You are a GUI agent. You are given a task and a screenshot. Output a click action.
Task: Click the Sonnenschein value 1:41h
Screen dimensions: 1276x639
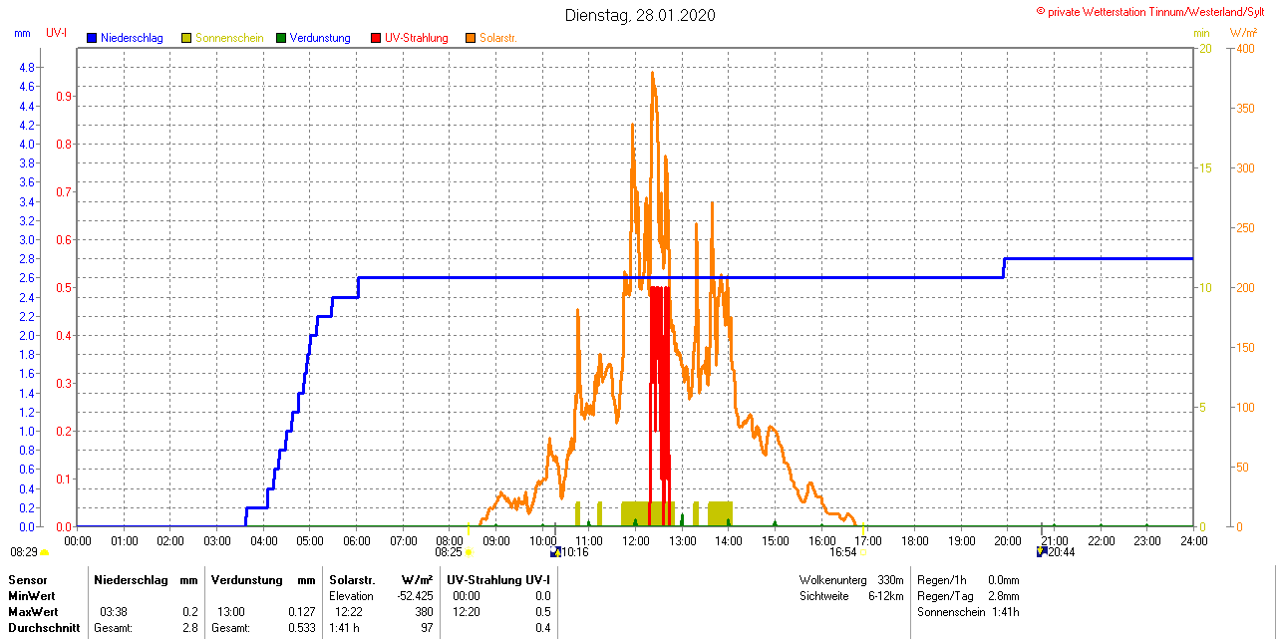[x=1006, y=612]
